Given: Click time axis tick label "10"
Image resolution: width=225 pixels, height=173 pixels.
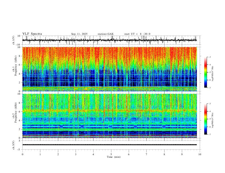Looking at the screenshot, I should [200, 154].
